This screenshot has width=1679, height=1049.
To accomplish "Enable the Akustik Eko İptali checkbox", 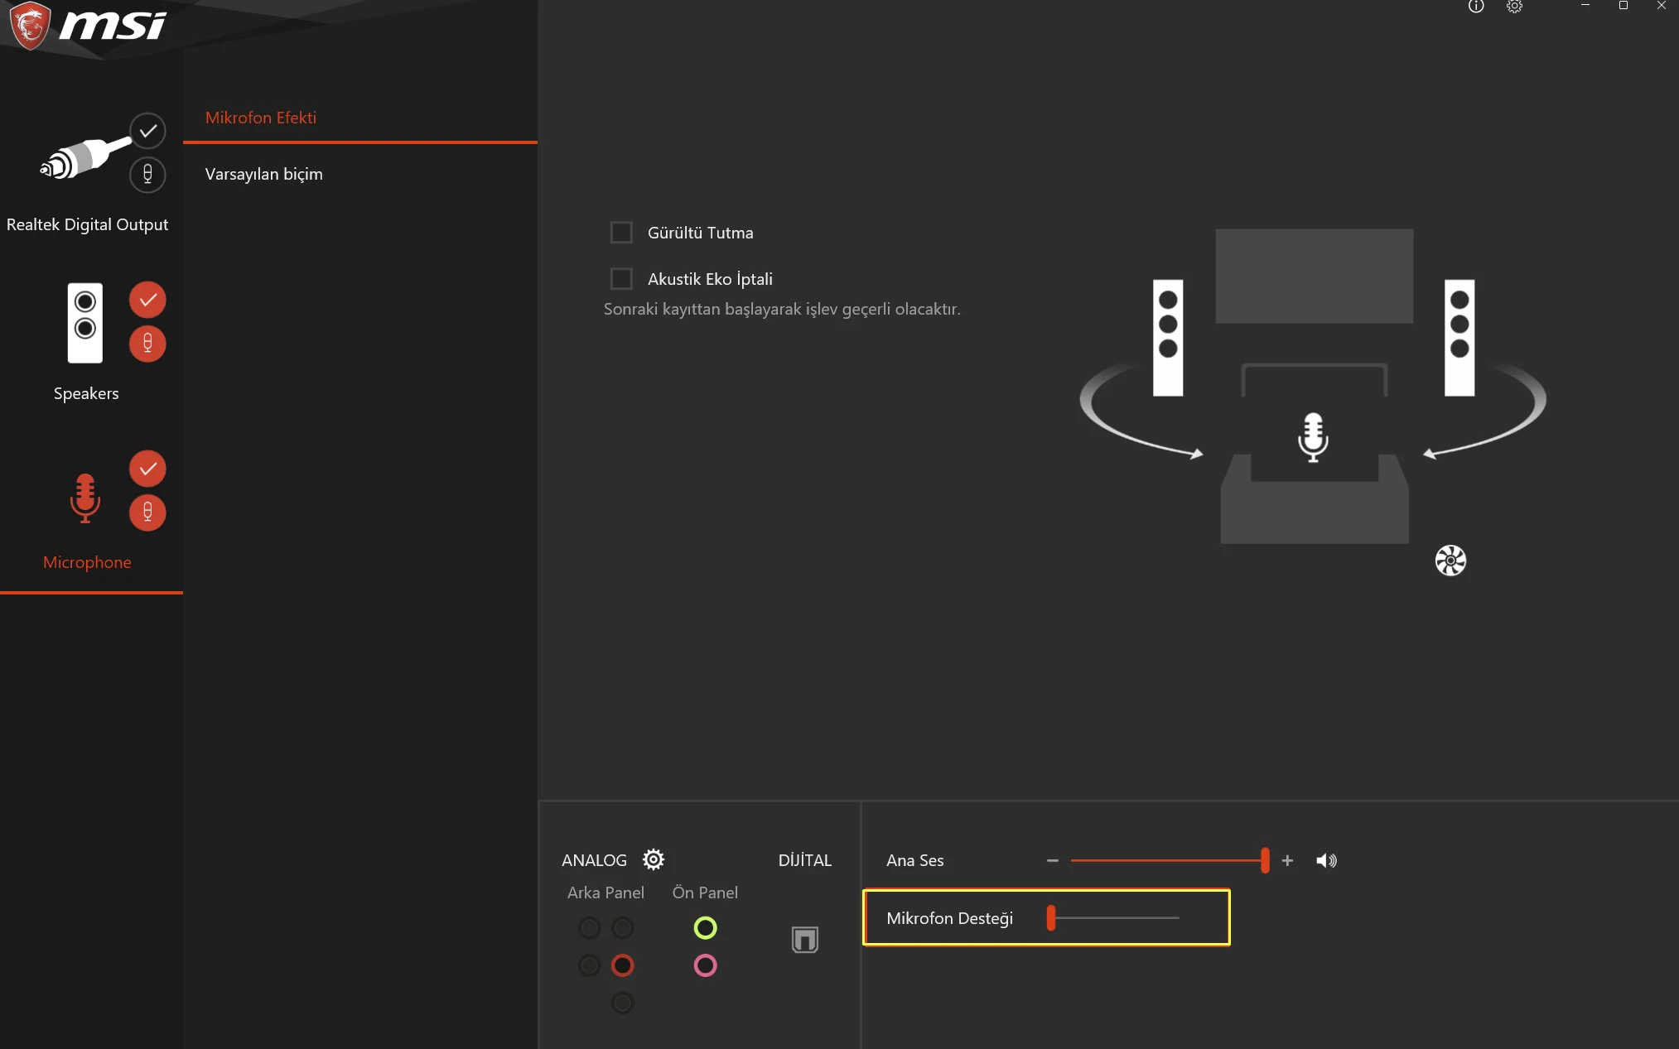I will [x=621, y=279].
